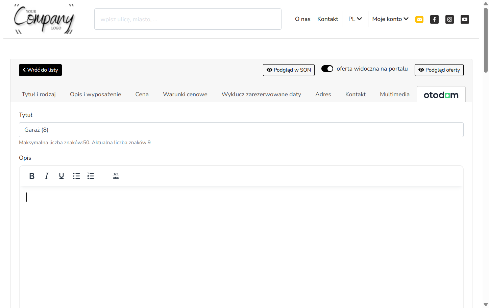Switch to the Adres tab

point(323,94)
